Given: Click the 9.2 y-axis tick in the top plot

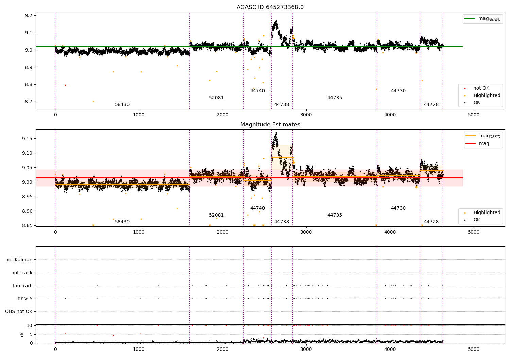Looking at the screenshot, I should click(x=29, y=16).
